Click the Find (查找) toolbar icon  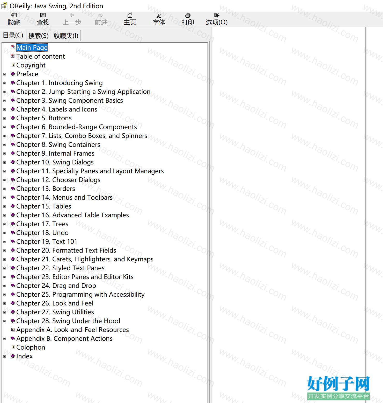pos(43,15)
